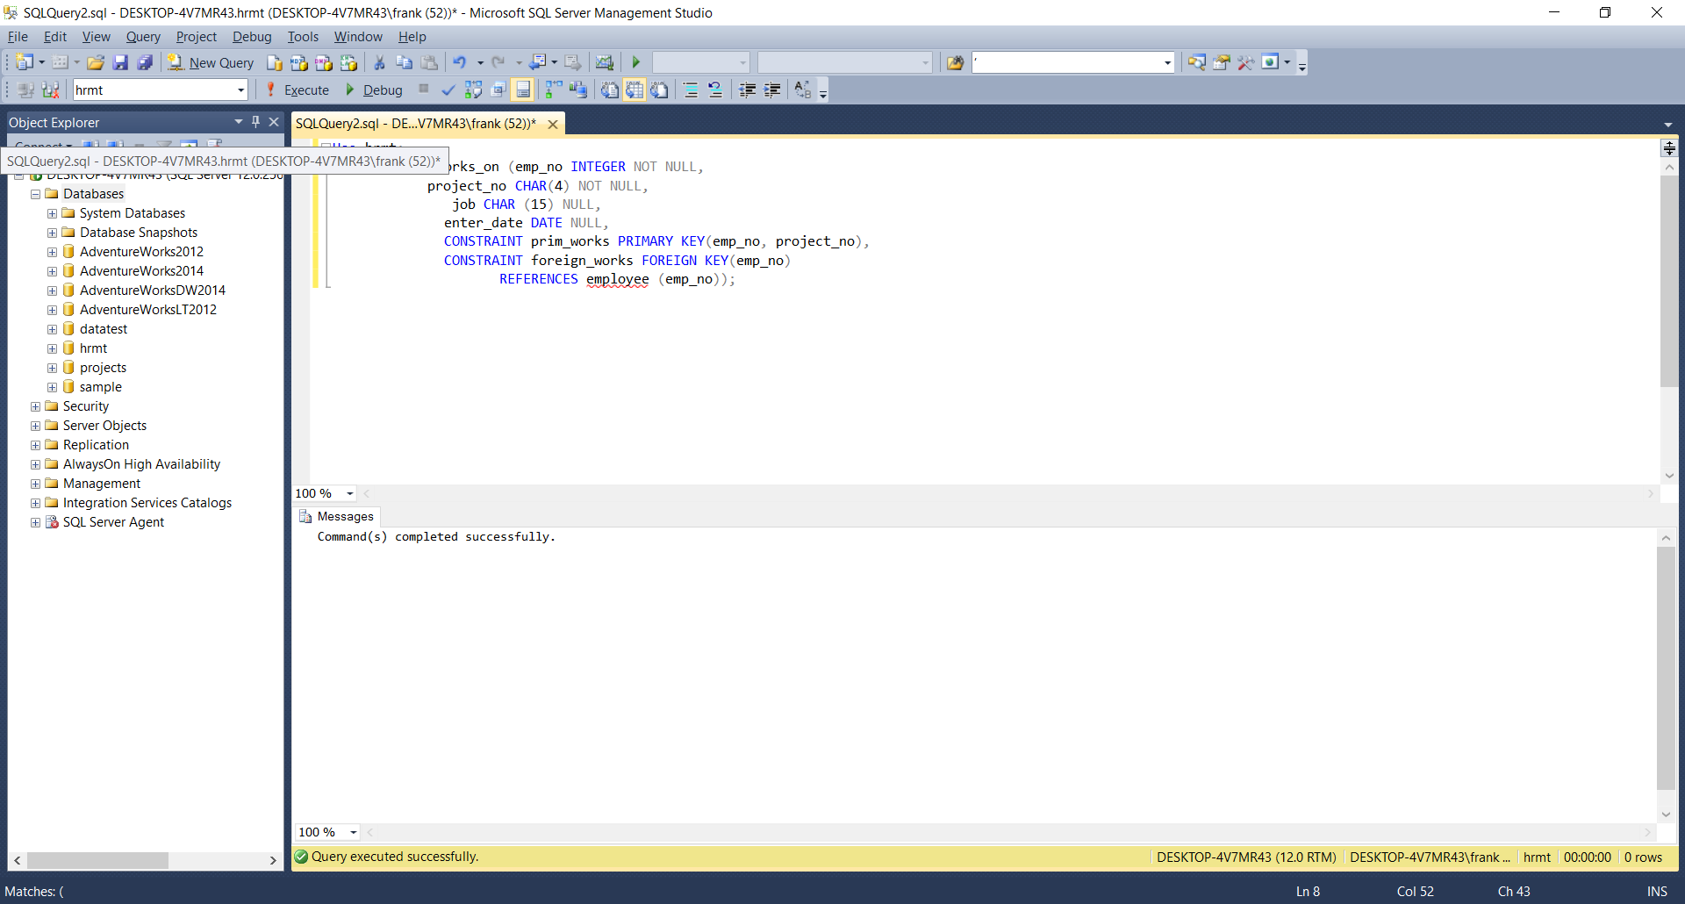Start the Debug button in SQL toolbar
The image size is (1685, 904).
(x=374, y=90)
